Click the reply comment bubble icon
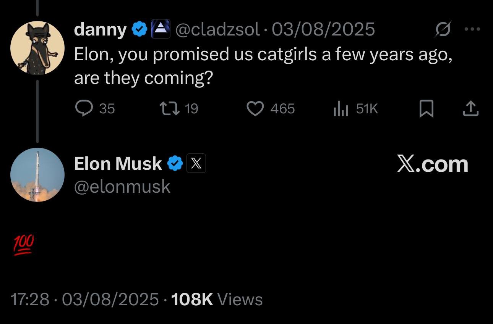This screenshot has height=324, width=493. click(83, 109)
